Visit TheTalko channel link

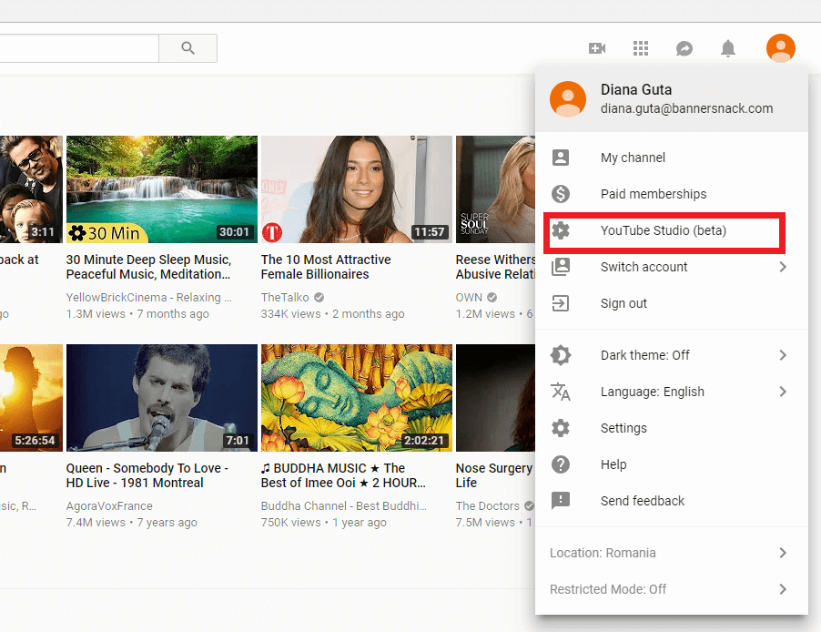pyautogui.click(x=285, y=298)
